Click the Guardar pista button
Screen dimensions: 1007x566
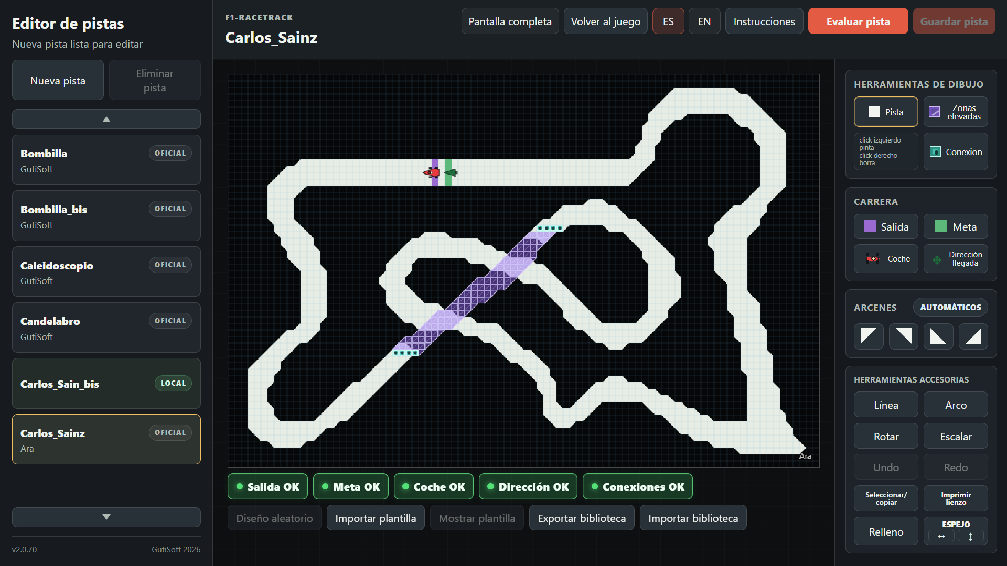coord(954,21)
